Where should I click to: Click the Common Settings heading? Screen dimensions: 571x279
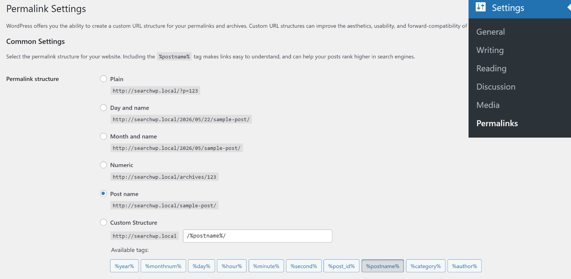36,42
